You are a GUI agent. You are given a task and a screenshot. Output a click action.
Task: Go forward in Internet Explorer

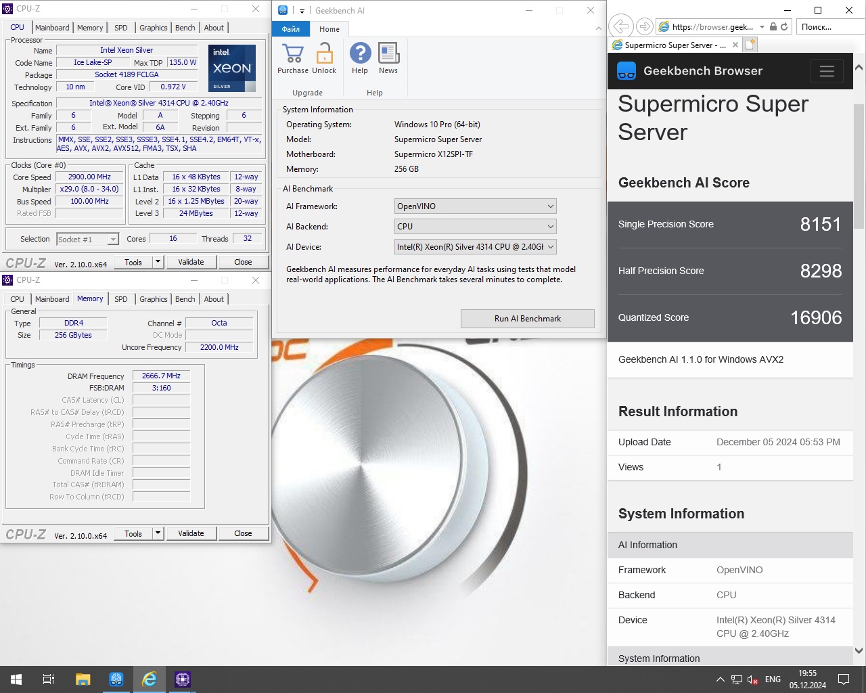pos(645,26)
